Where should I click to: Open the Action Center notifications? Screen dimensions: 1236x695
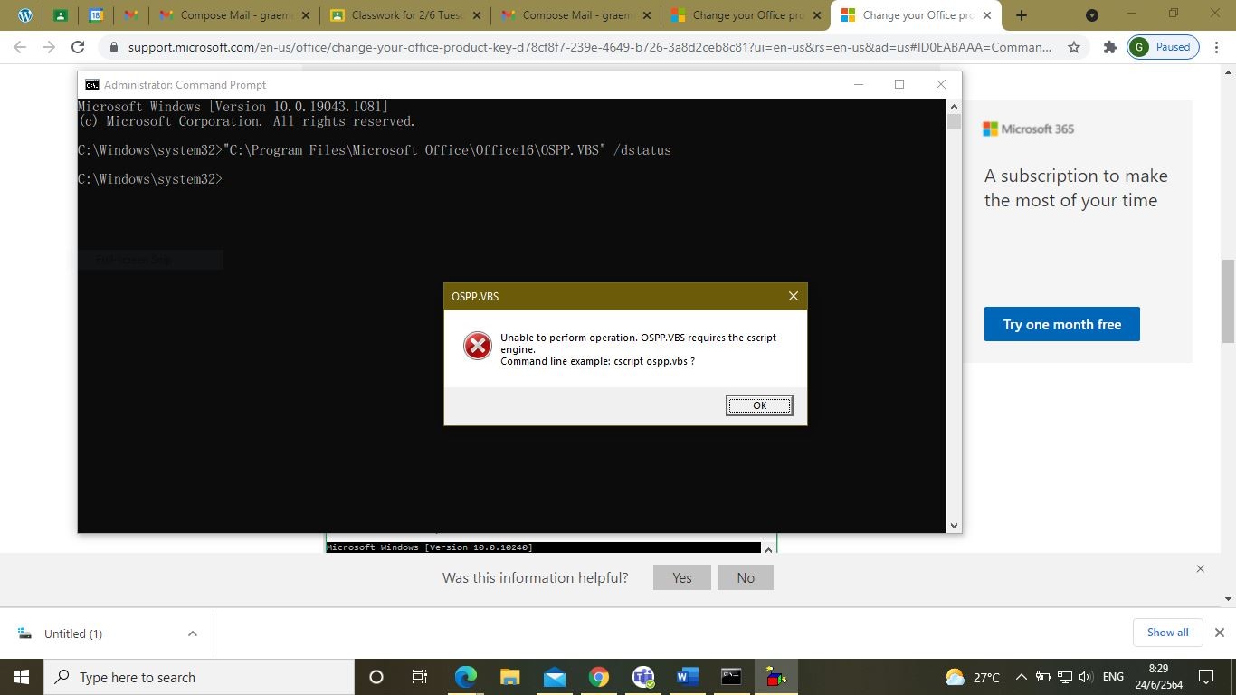(x=1206, y=677)
